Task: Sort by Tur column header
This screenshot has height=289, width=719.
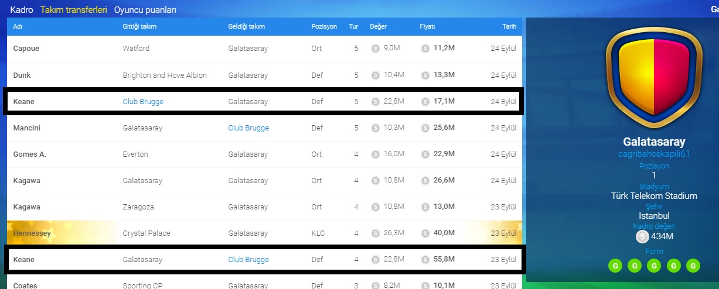Action: pyautogui.click(x=353, y=27)
